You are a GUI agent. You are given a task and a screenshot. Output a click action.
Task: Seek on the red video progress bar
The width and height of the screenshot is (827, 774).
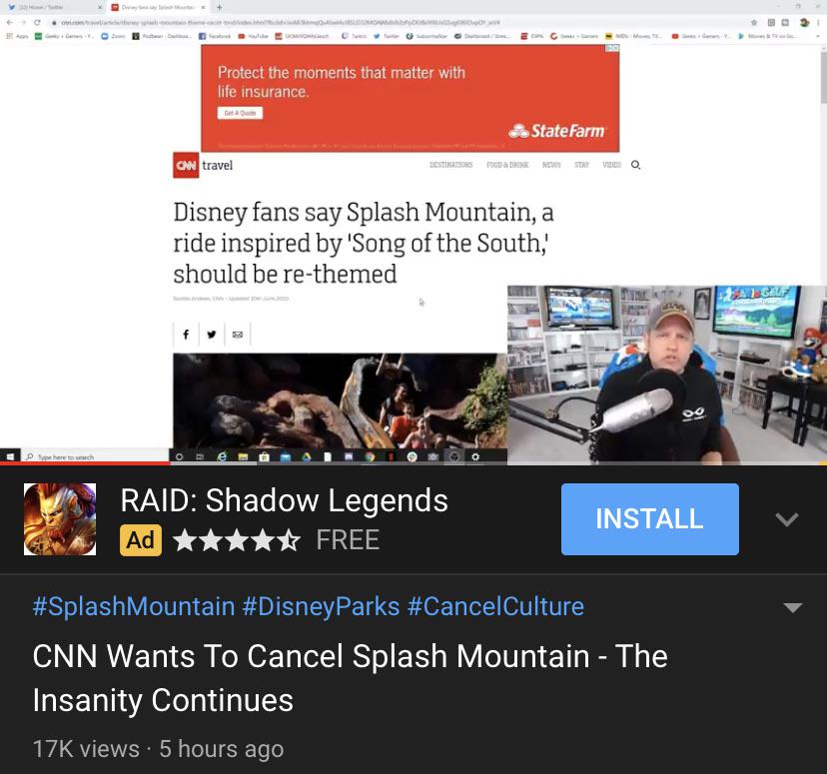click(413, 463)
